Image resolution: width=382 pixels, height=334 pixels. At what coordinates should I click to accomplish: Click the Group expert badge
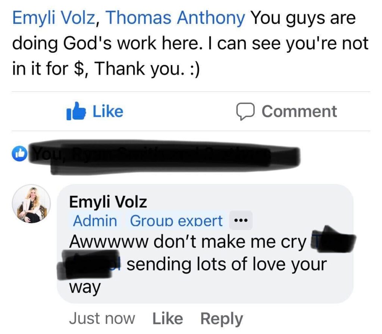pos(176,221)
